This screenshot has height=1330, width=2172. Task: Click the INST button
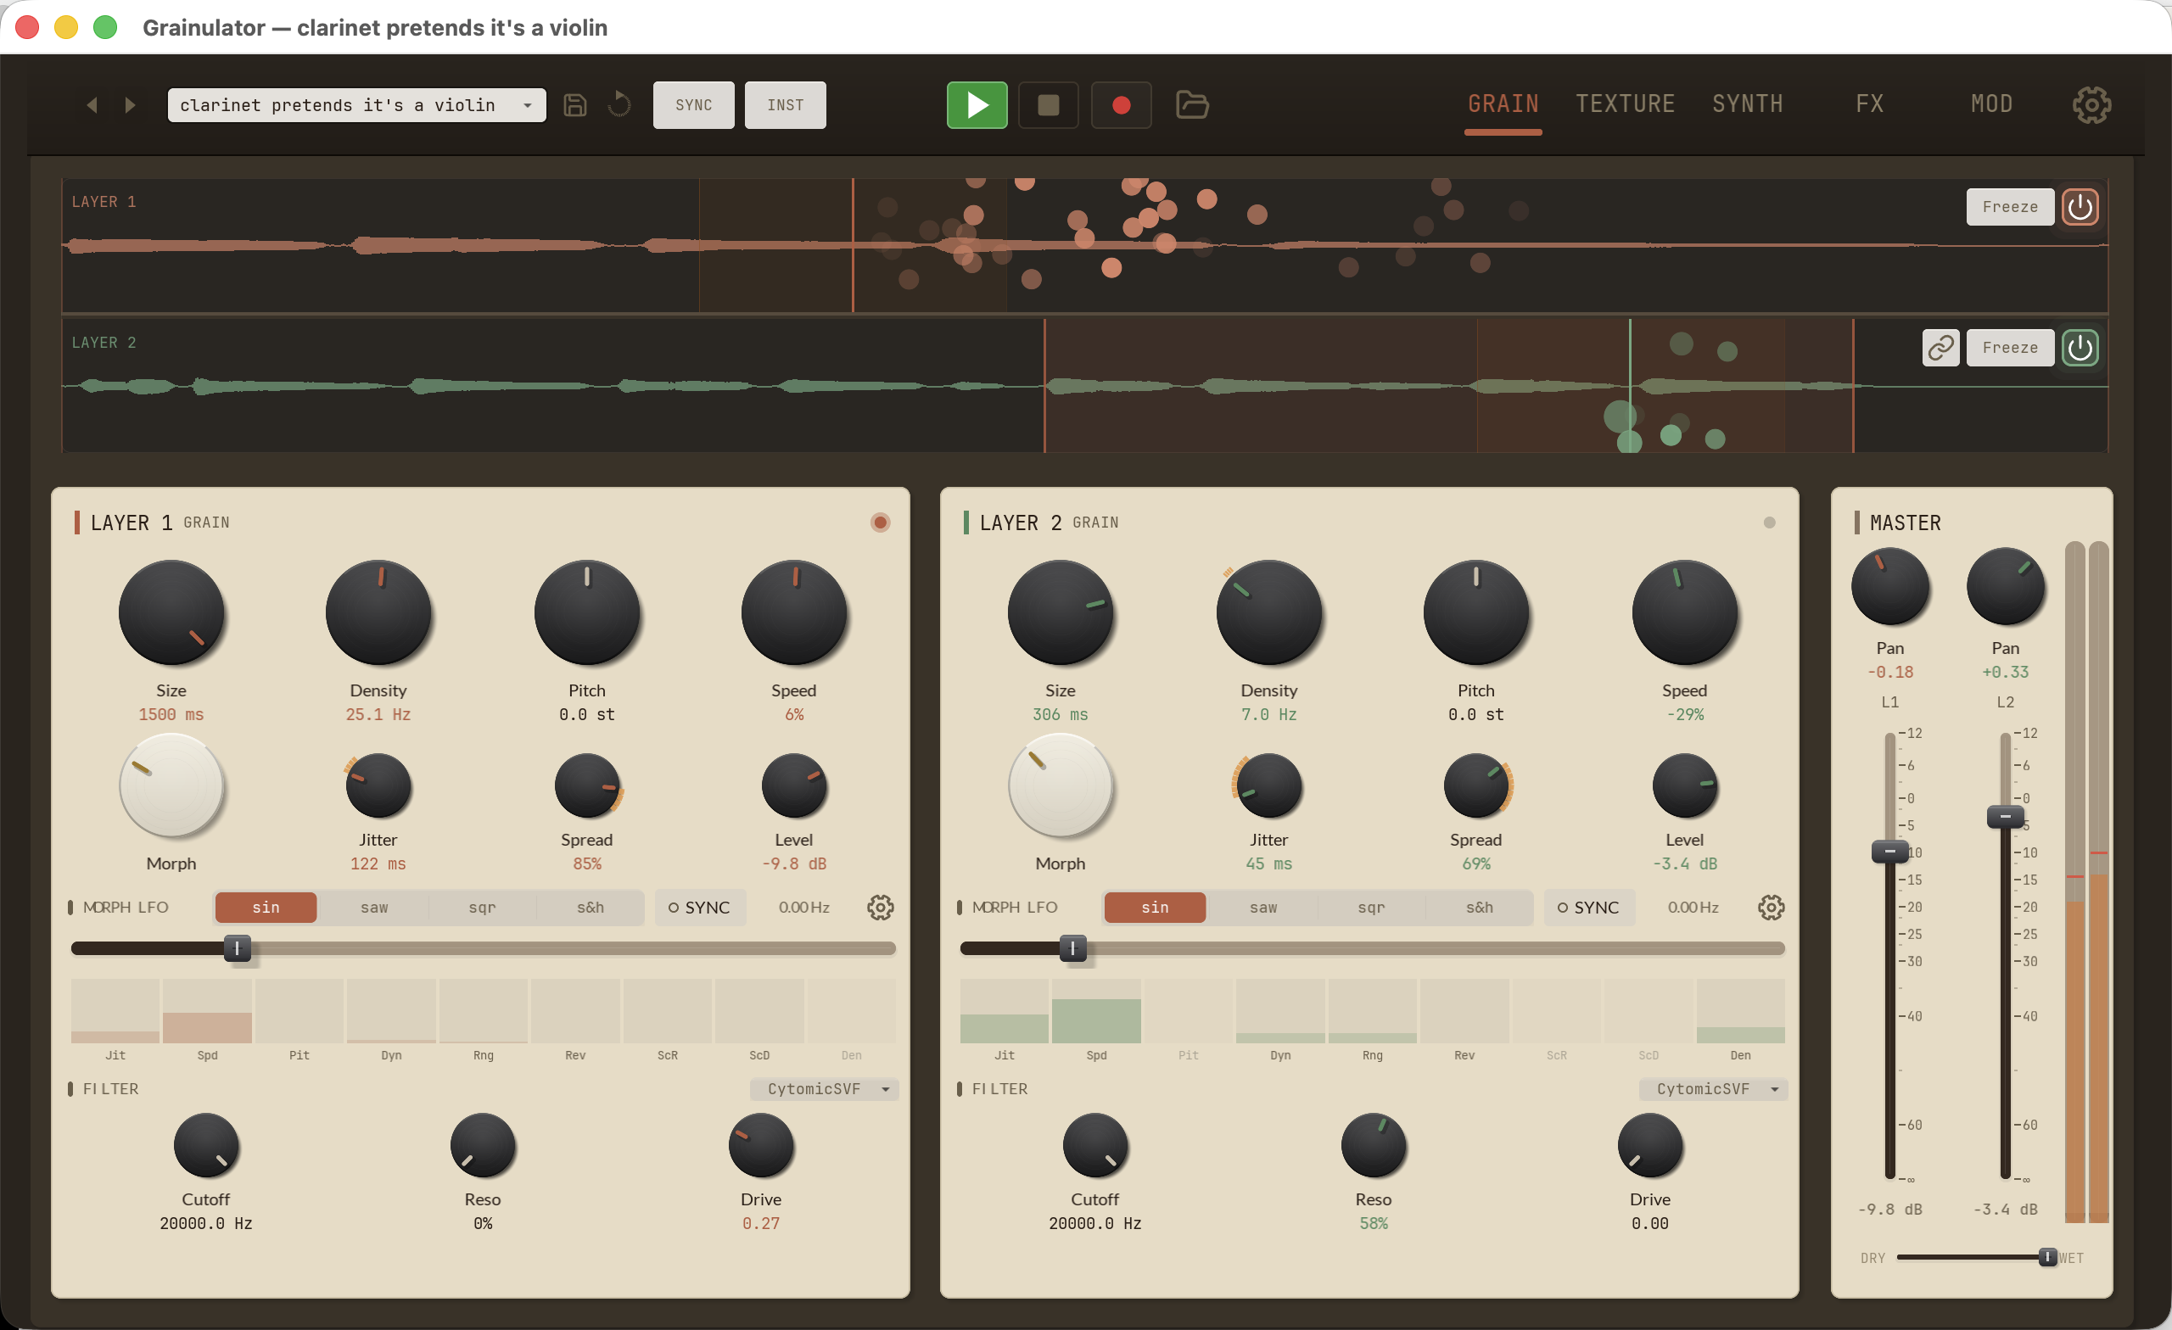tap(786, 105)
